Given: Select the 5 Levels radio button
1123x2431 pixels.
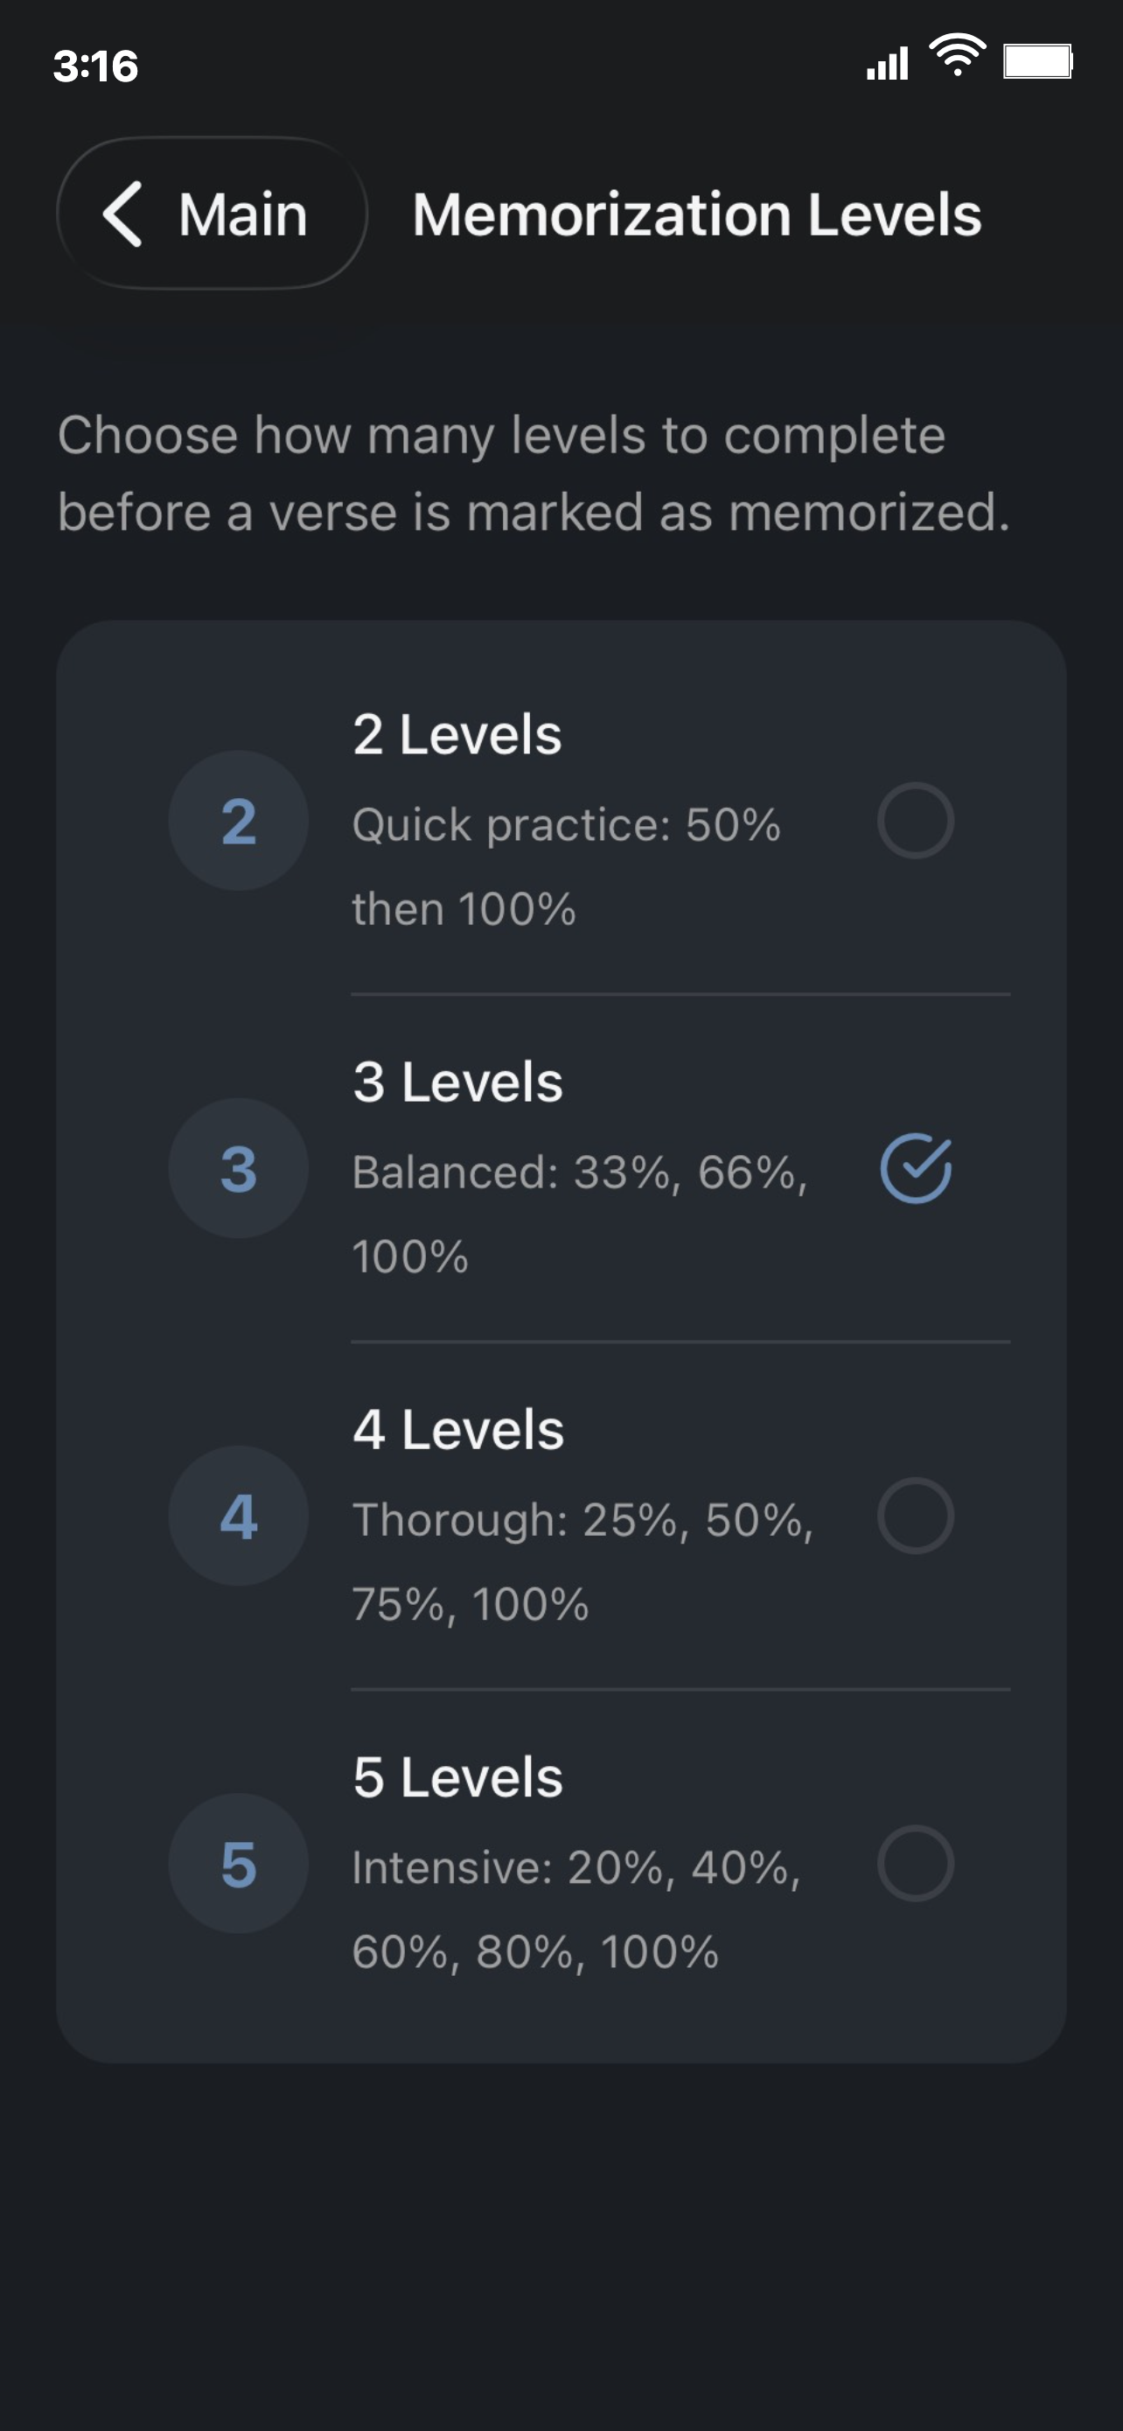Looking at the screenshot, I should (917, 1864).
